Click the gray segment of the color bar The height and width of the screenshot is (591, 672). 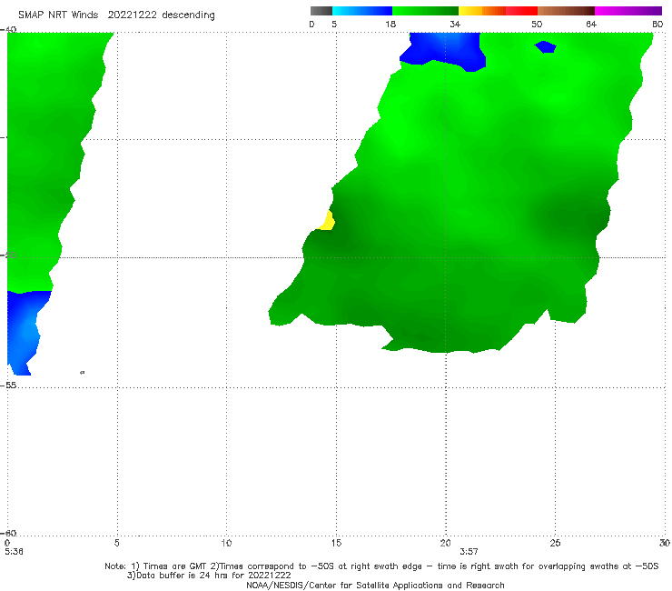[x=321, y=11]
